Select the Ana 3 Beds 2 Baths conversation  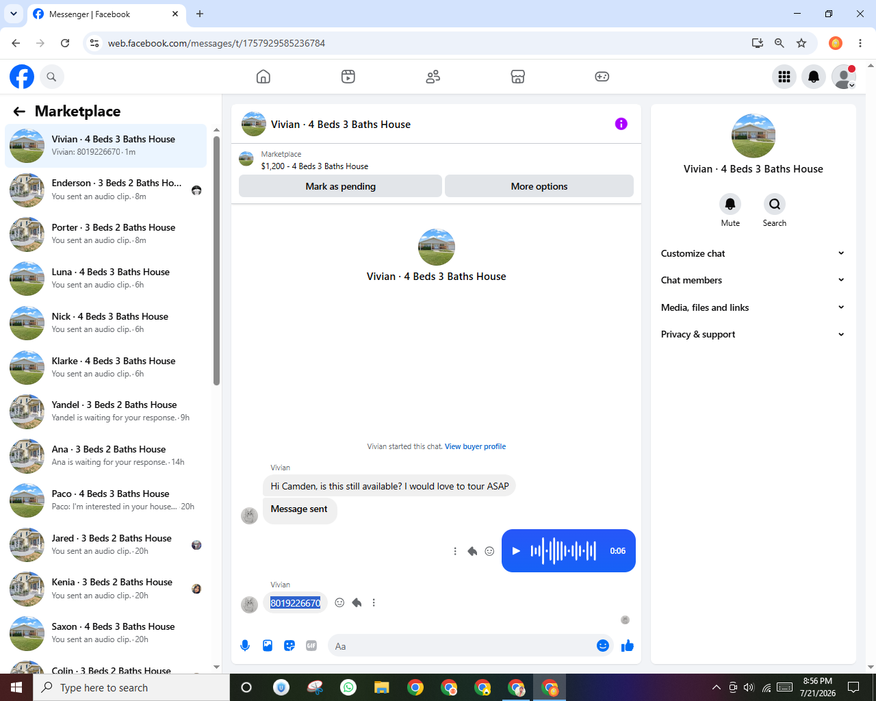coord(105,456)
